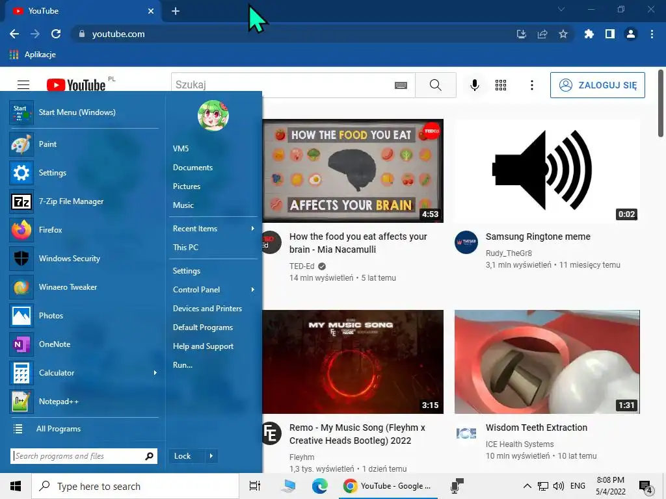
Task: Go back to previous page
Action: click(14, 34)
